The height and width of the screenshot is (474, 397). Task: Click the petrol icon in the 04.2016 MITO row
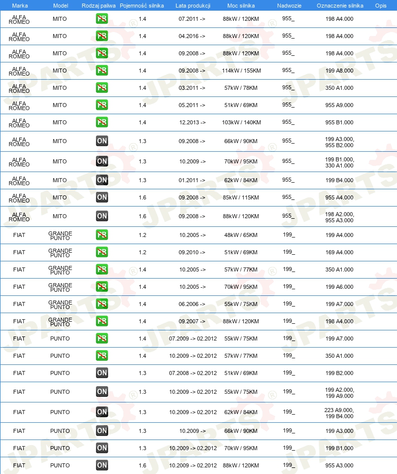click(x=102, y=36)
